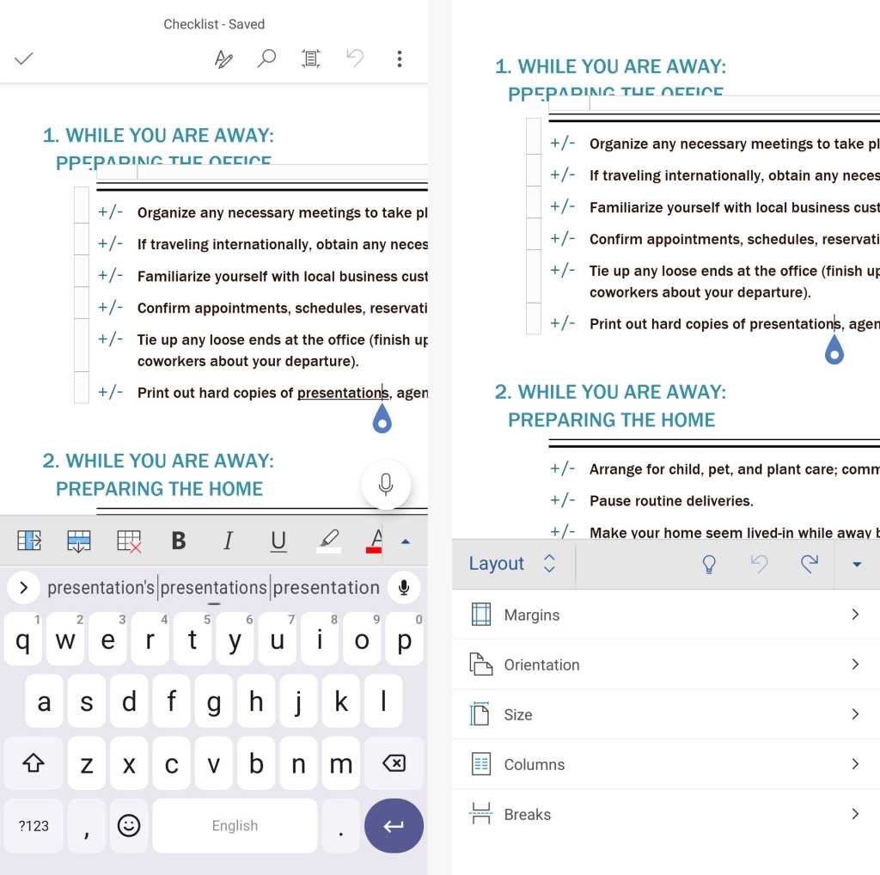Image resolution: width=880 pixels, height=875 pixels.
Task: Open the Layout tab switcher dropdown
Action: click(513, 564)
